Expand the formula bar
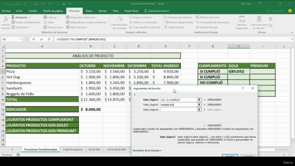Screen dimensions: 295x166 point(292,39)
